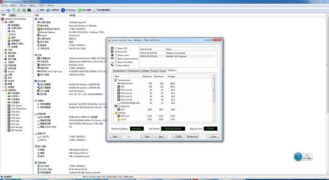Select the FPU SinJulia benchmark
This screenshot has width=329, height=180.
point(16,130)
